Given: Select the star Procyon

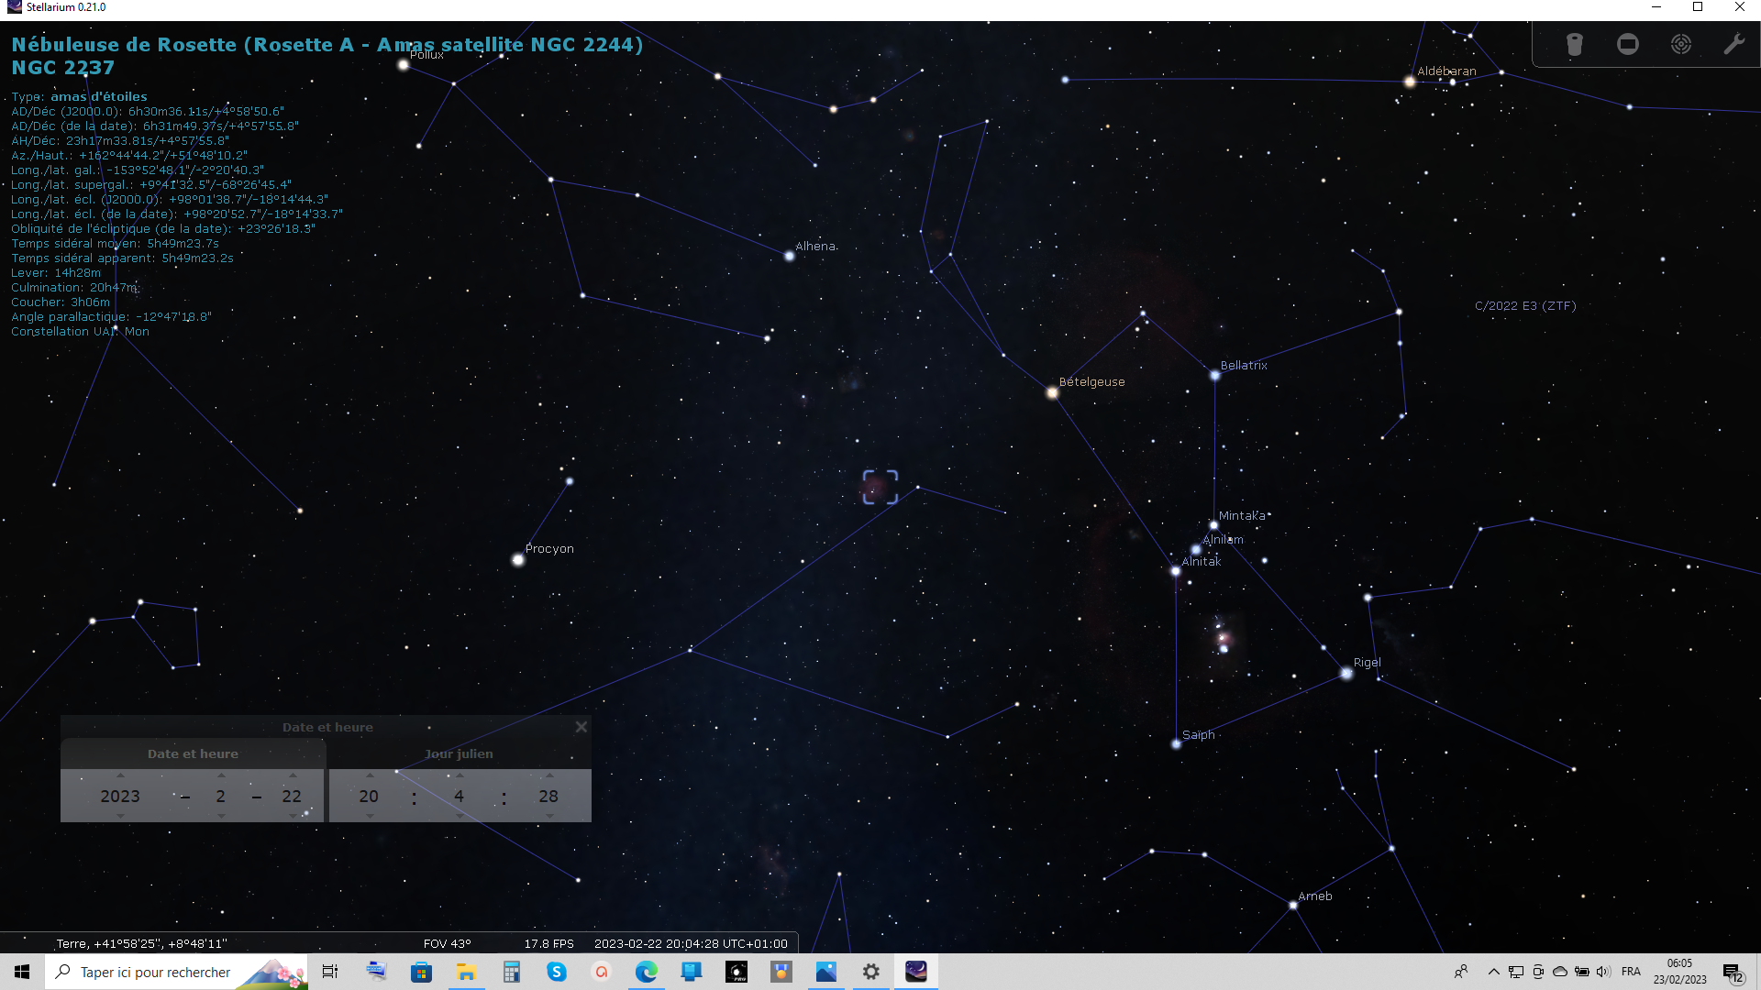Looking at the screenshot, I should pos(518,559).
